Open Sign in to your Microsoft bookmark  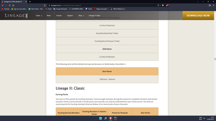pos(19,9)
